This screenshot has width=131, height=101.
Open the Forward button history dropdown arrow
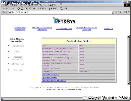click(16, 9)
